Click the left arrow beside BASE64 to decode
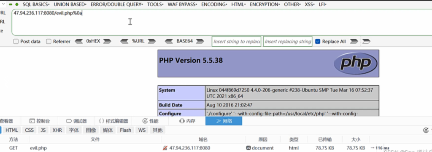 pyautogui.click(x=169, y=41)
